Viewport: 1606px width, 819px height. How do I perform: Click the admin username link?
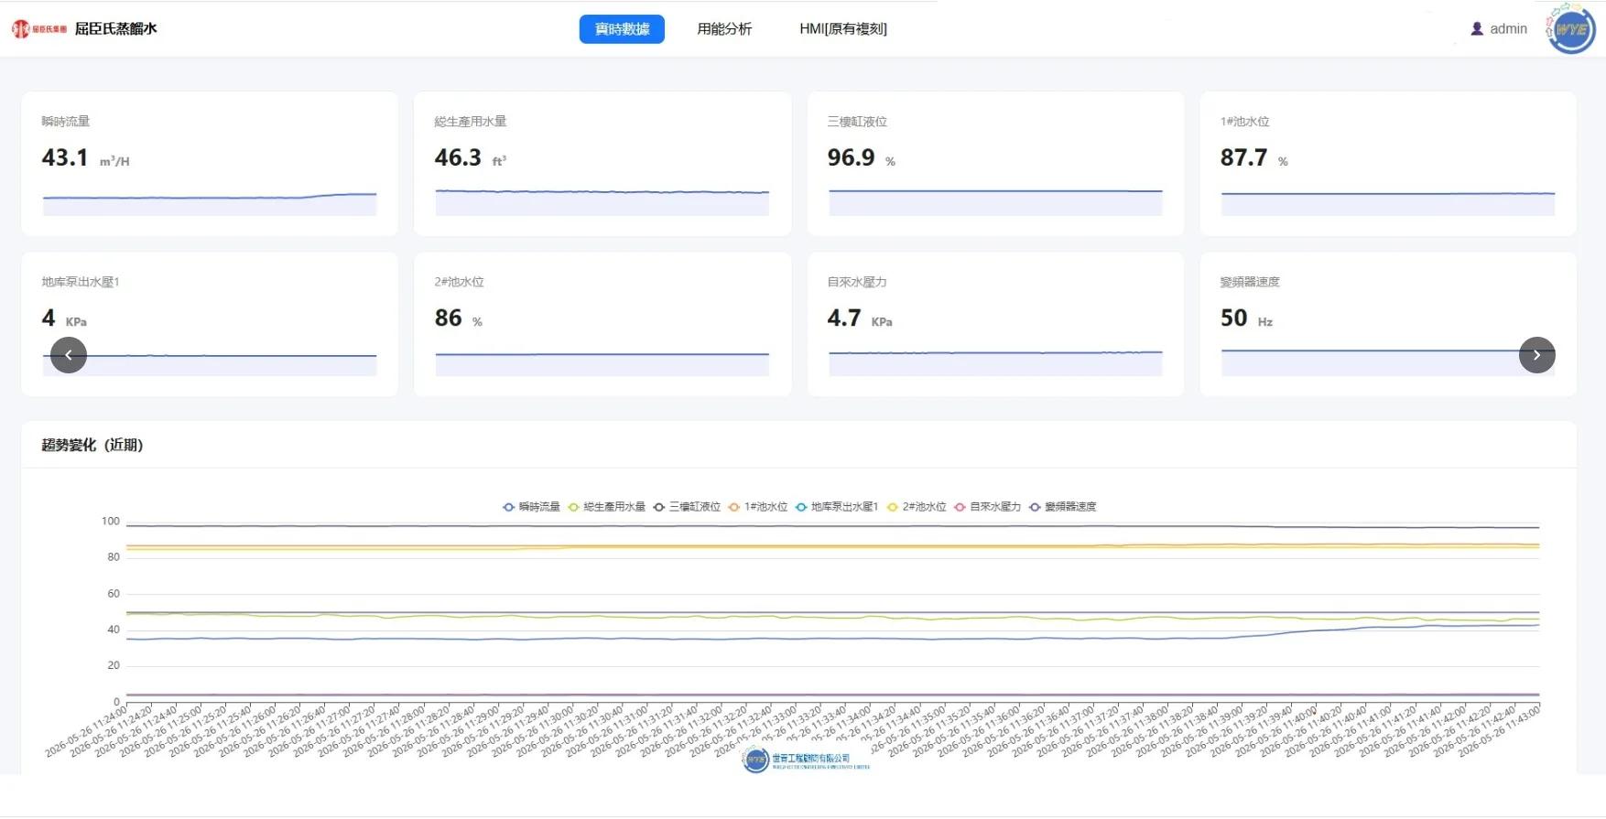pos(1508,29)
